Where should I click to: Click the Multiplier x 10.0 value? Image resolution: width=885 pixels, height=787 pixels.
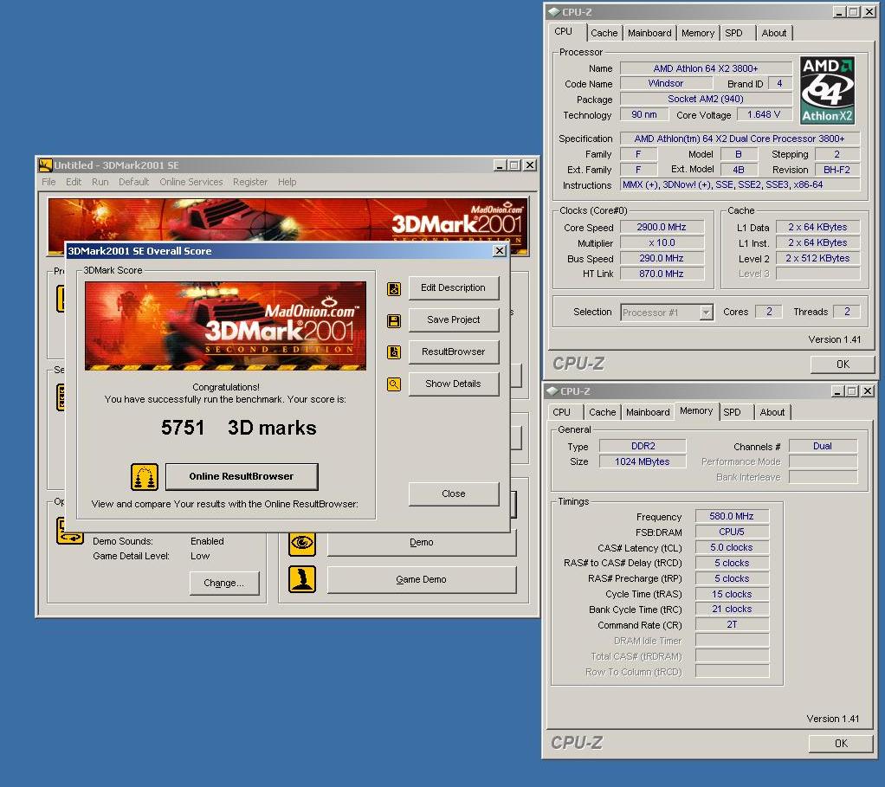[x=662, y=243]
